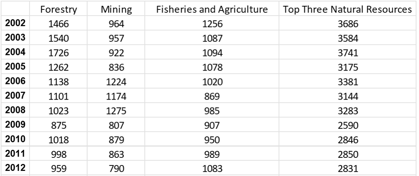Select the 2006 row label
The height and width of the screenshot is (176, 419).
15,81
